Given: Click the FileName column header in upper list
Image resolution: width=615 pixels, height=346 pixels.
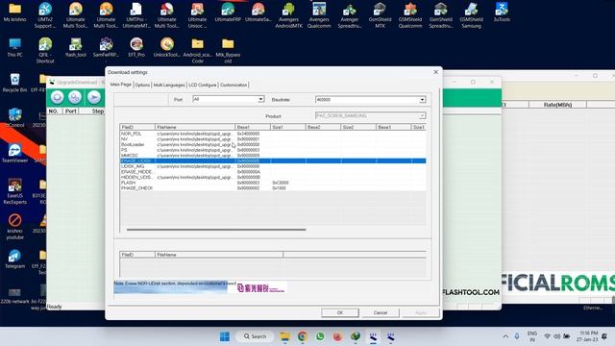Looking at the screenshot, I should tap(195, 127).
